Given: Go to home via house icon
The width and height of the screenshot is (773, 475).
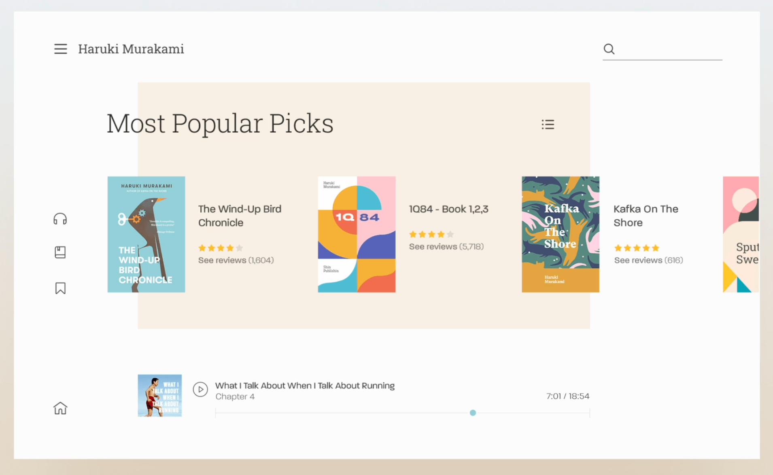Looking at the screenshot, I should (60, 408).
